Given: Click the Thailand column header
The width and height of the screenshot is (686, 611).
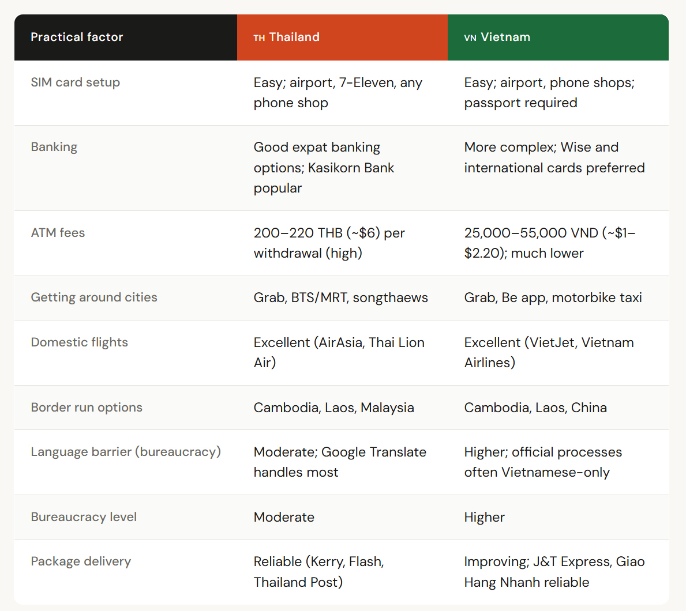Looking at the screenshot, I should 294,37.
